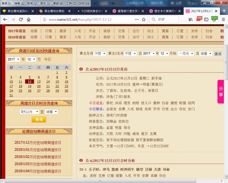This screenshot has height=183, width=228.
Task: Click the green FULL extension icon
Action: (214, 19)
